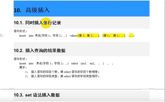Click second highlighted '(值 1, 值 2, ...)' group
165x102 pixels.
tap(114, 36)
